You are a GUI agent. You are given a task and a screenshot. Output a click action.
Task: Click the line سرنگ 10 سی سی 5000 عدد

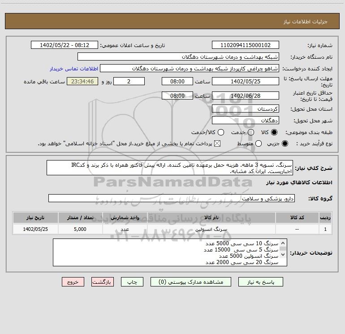[x=242, y=243]
